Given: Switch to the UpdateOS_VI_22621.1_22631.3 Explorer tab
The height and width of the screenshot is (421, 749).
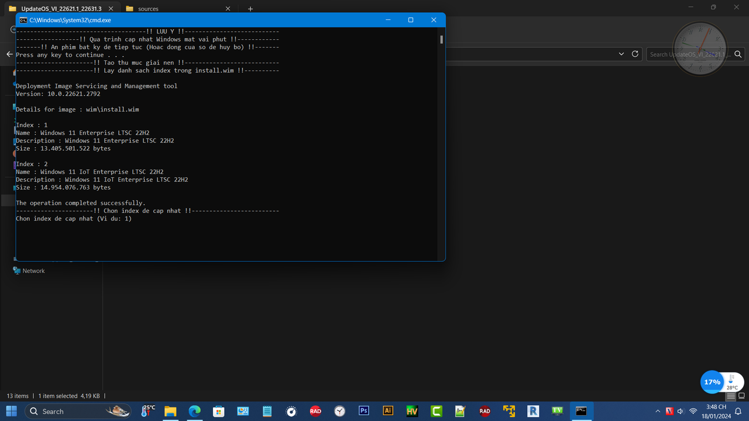Looking at the screenshot, I should (60, 9).
